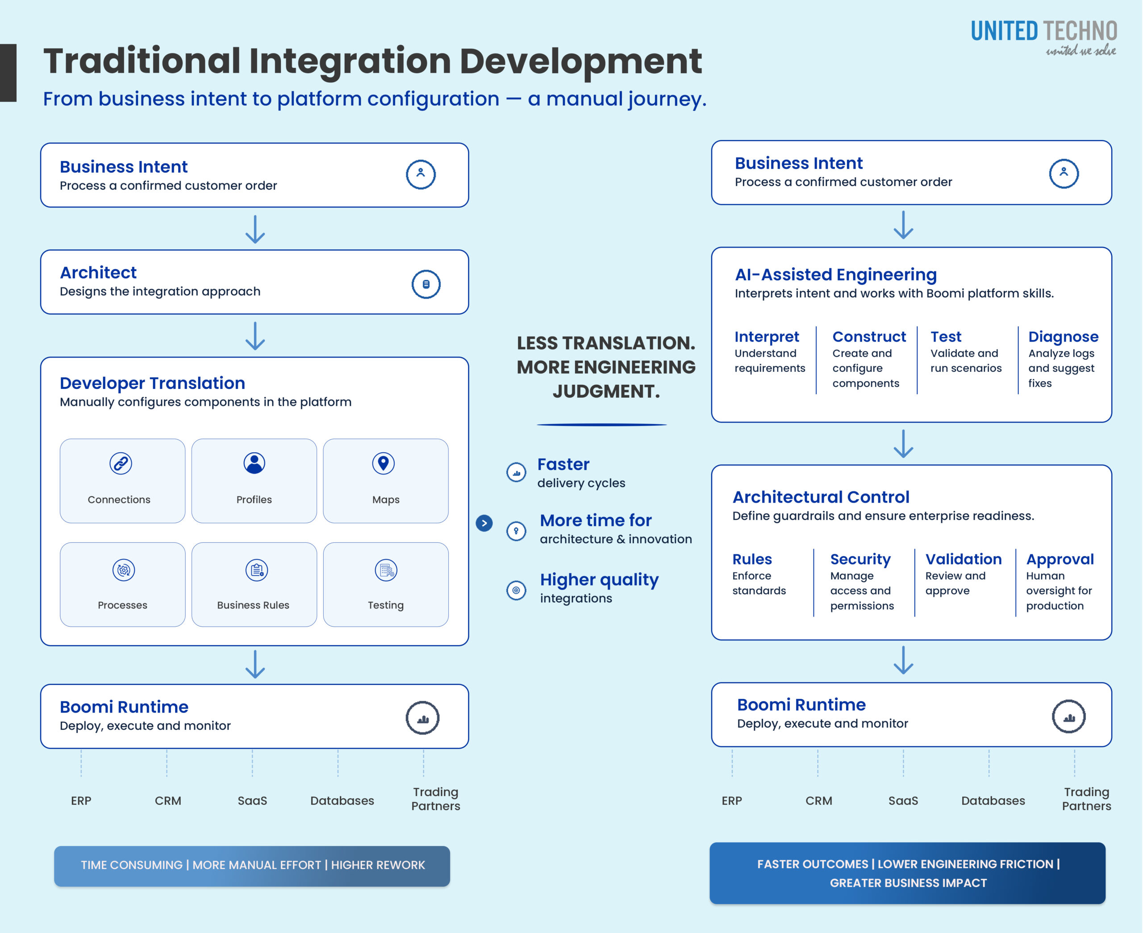This screenshot has height=933, width=1143.
Task: Click ERP label under left Boomi Runtime
Action: click(81, 800)
